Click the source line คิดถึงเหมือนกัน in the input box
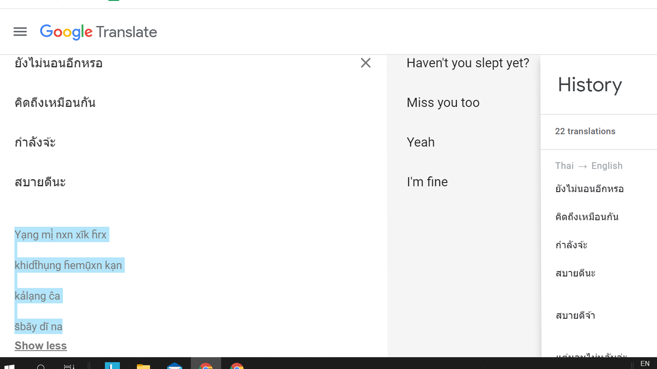The width and height of the screenshot is (657, 369). (55, 102)
